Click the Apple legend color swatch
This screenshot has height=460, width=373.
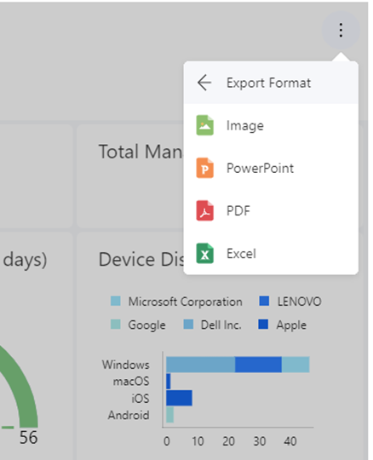click(263, 325)
